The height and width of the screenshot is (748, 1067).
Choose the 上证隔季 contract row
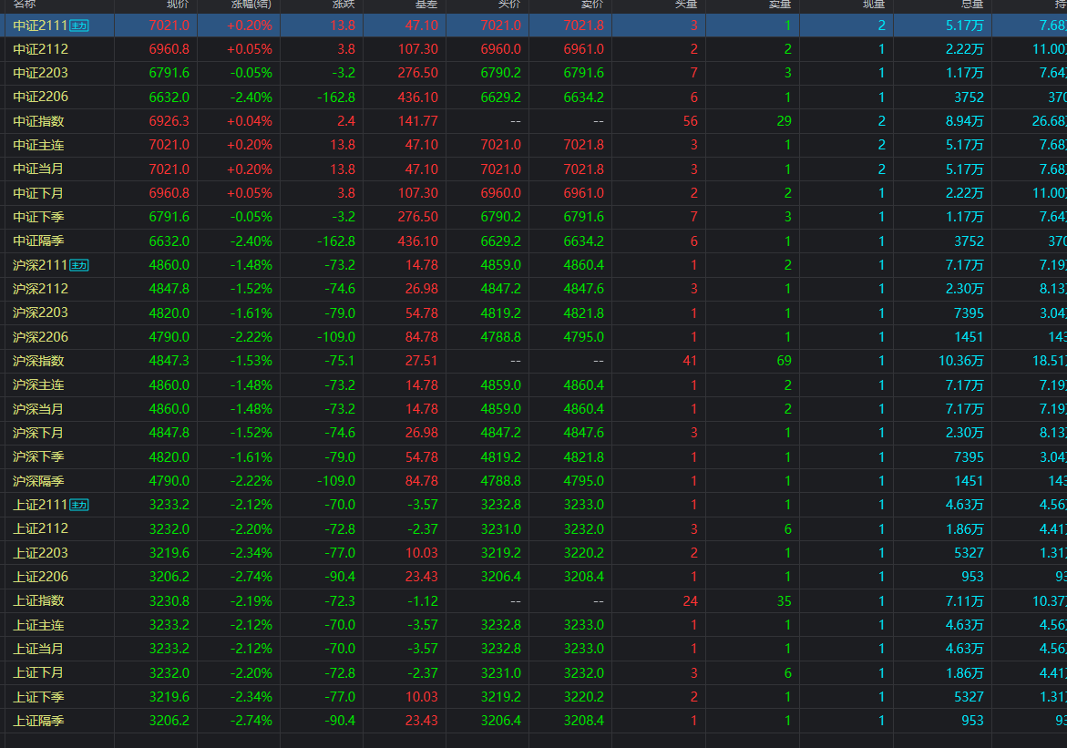(38, 721)
